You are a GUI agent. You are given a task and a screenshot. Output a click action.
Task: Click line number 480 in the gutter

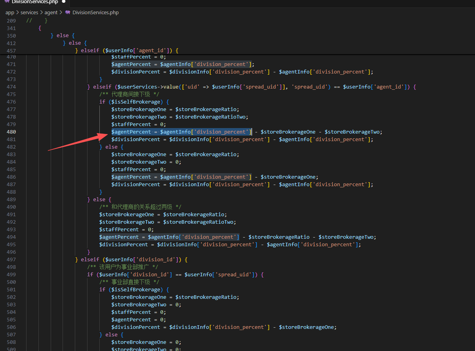coord(11,132)
